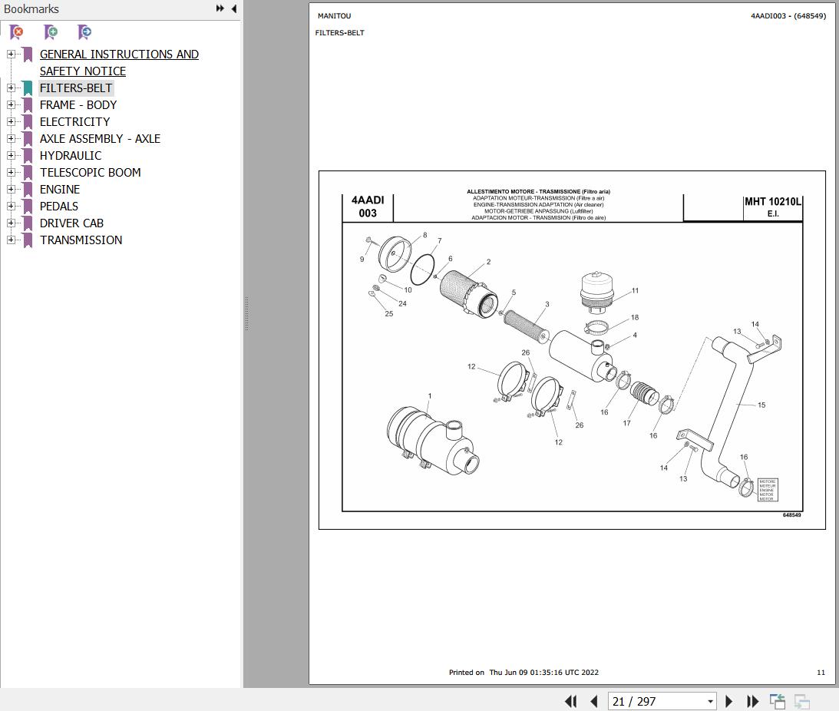
Task: Click the FILTERS-BELT page subtitle
Action: click(340, 33)
